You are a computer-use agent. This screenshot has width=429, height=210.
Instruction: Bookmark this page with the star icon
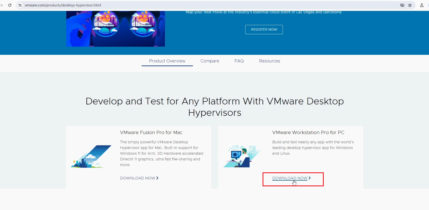tap(410, 5)
